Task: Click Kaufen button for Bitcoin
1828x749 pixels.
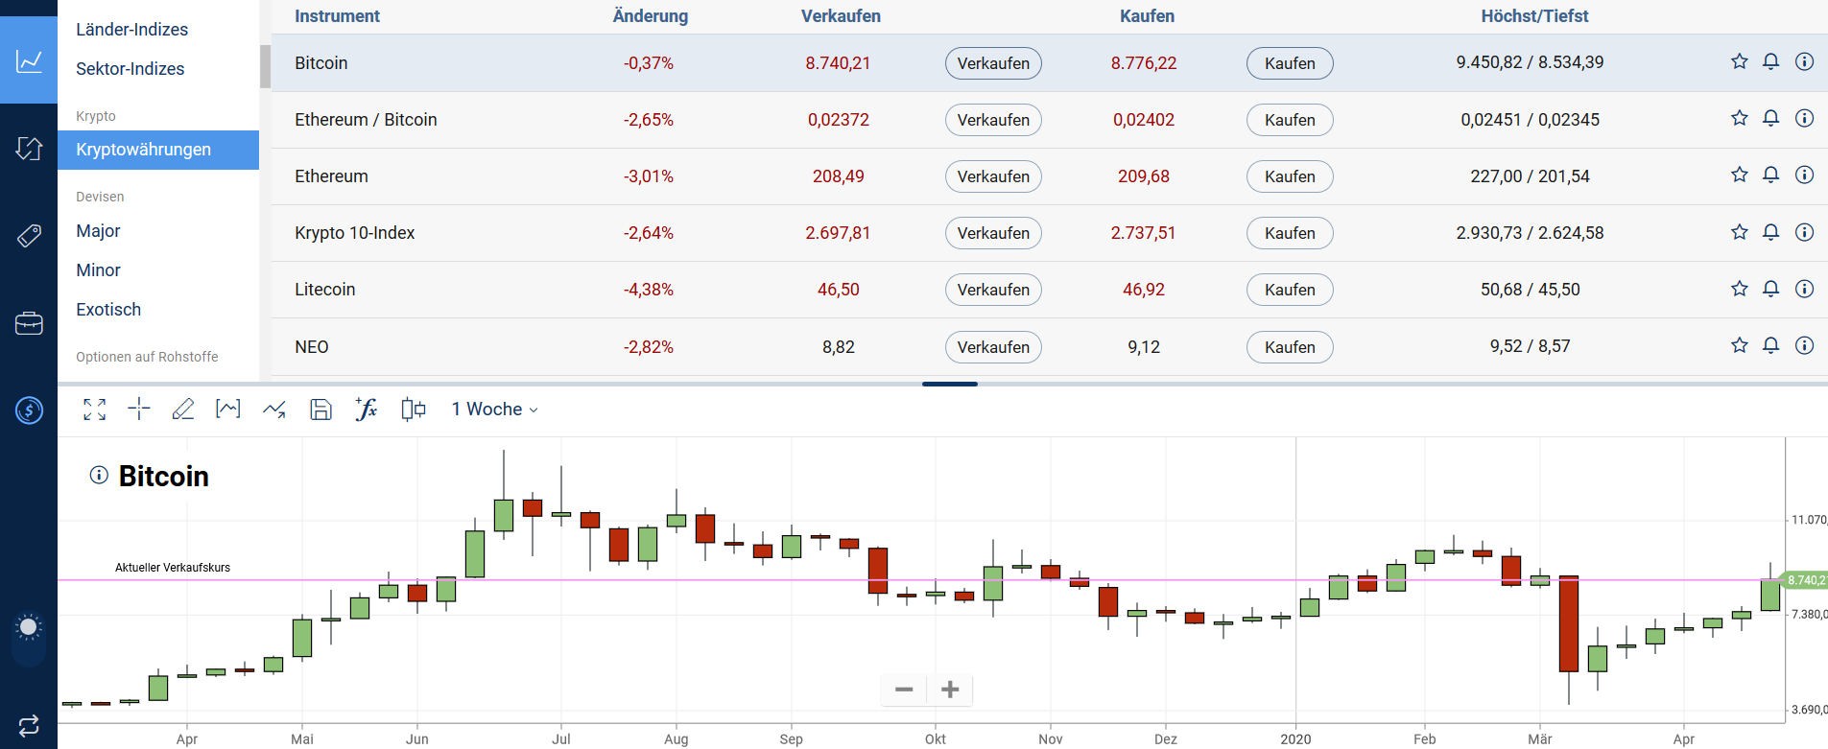Action: (x=1290, y=63)
